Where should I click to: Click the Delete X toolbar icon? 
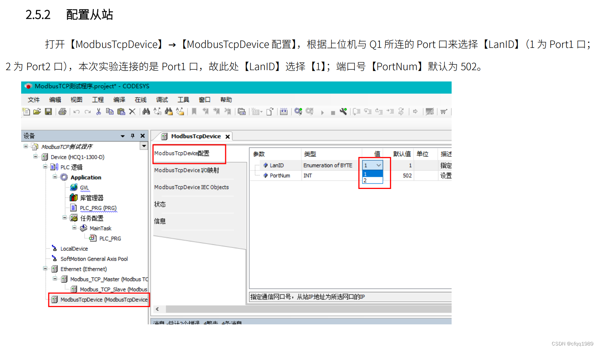pos(132,111)
